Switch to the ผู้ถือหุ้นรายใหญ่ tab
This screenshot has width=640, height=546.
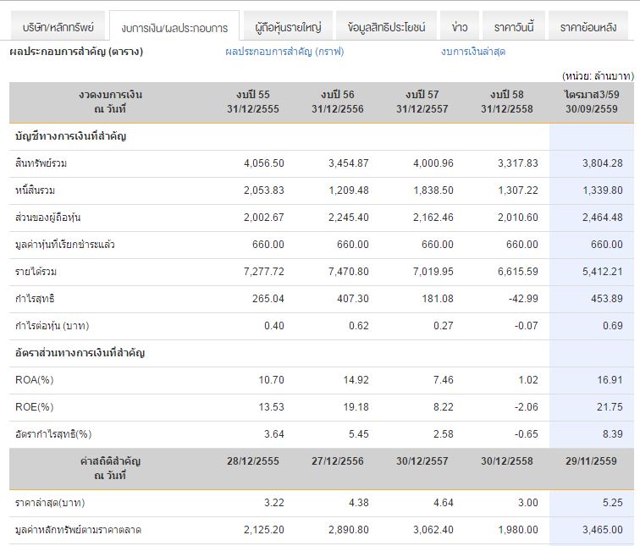point(288,27)
